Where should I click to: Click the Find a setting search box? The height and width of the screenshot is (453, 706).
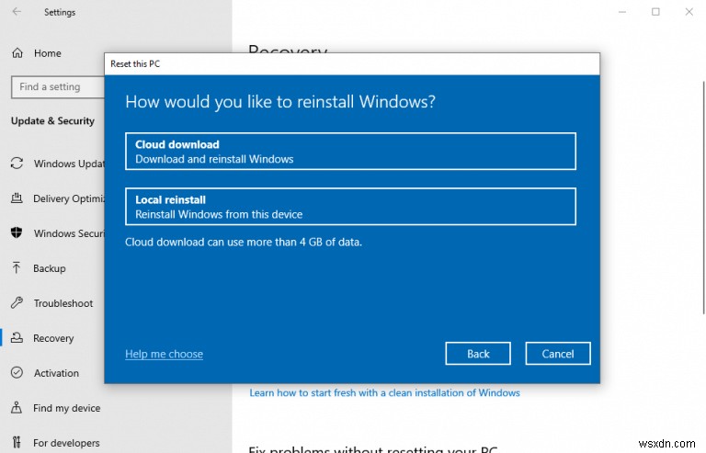[x=58, y=86]
